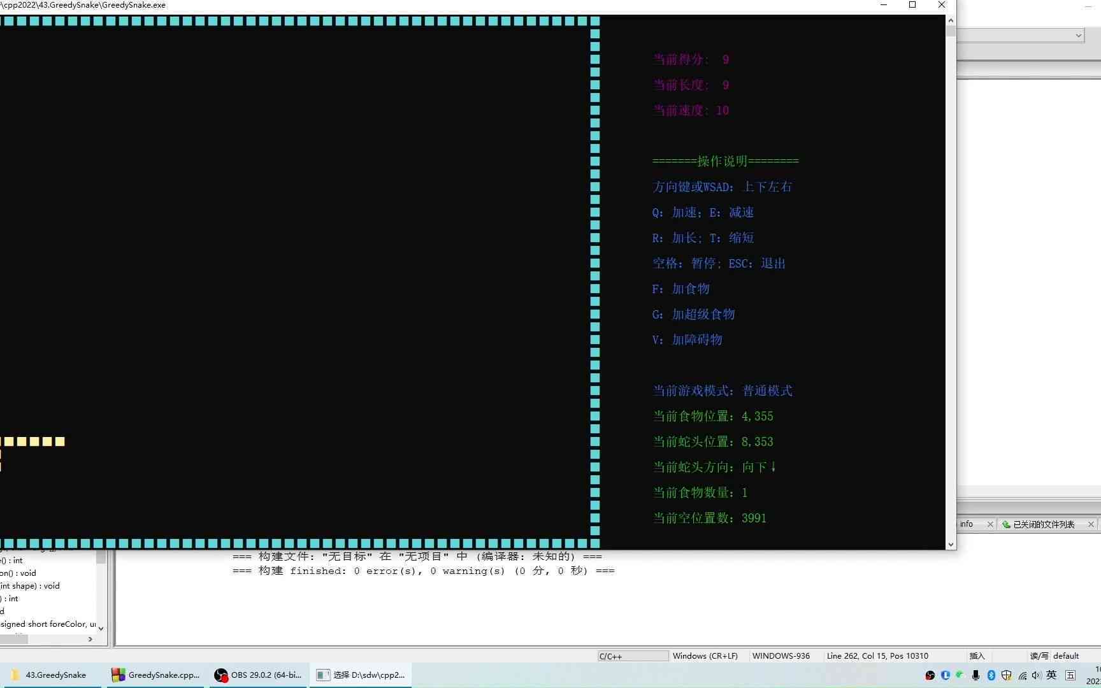The height and width of the screenshot is (688, 1101).
Task: Click V: 加障碍物 instruction line
Action: pyautogui.click(x=687, y=340)
